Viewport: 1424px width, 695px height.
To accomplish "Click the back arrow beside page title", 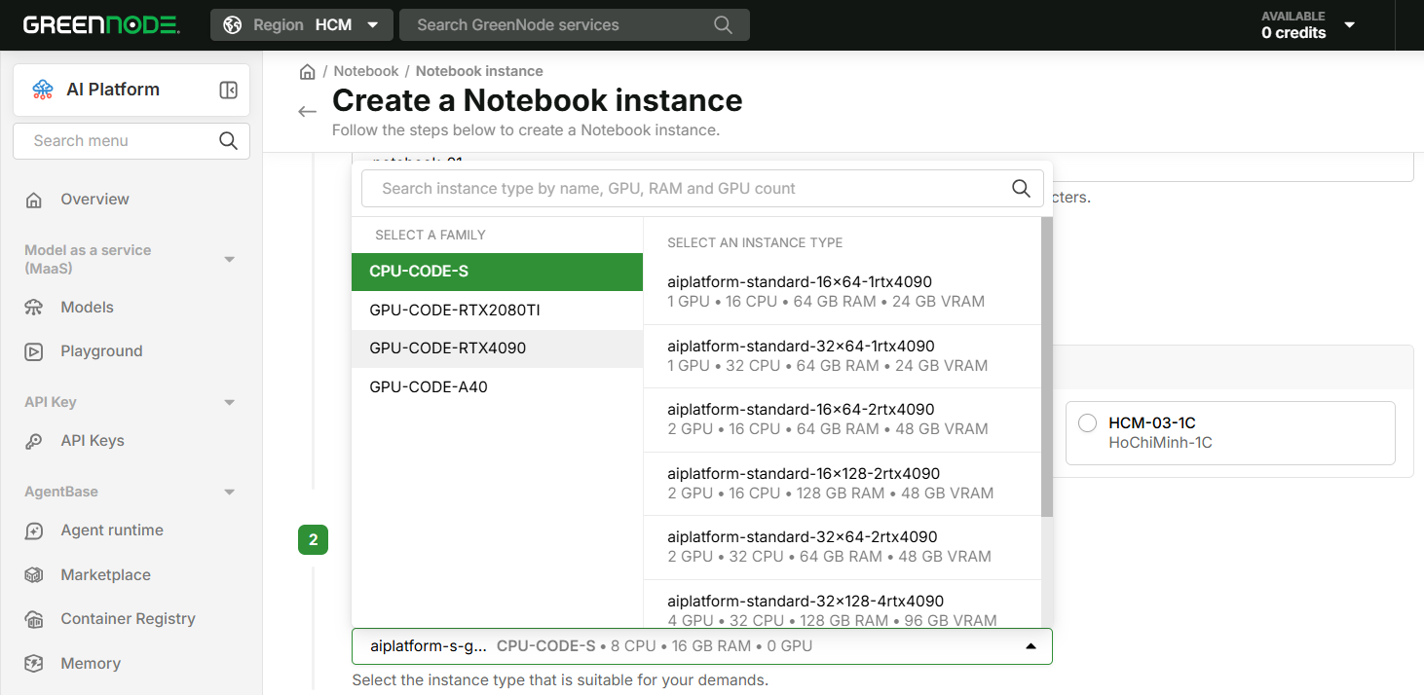I will coord(308,111).
